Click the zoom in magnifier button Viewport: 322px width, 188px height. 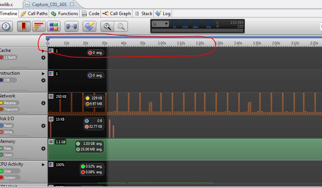click(x=107, y=26)
